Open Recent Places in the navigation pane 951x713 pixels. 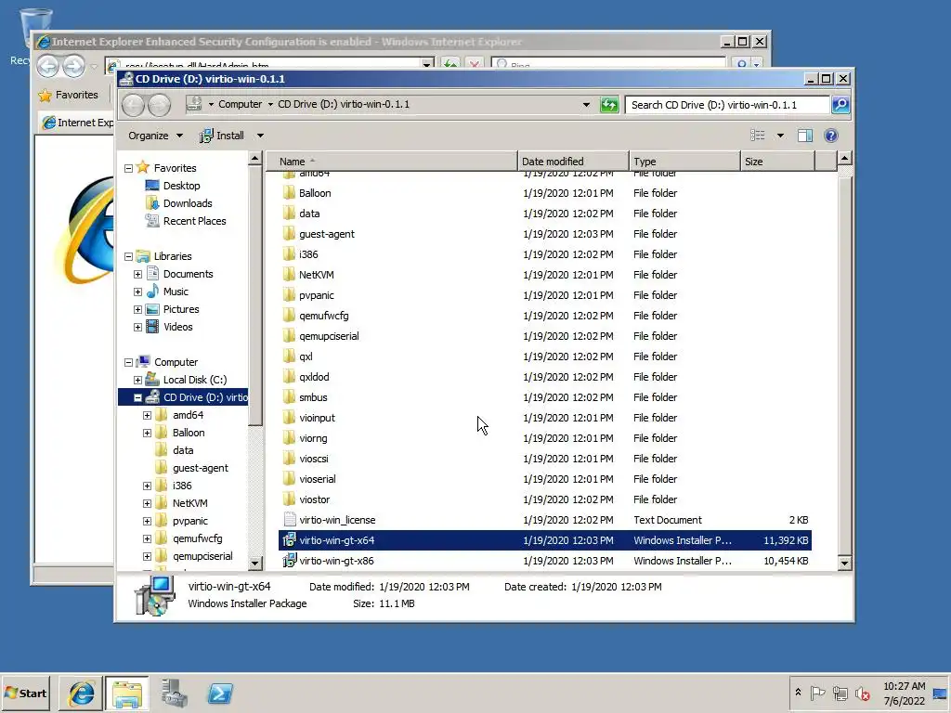click(194, 221)
